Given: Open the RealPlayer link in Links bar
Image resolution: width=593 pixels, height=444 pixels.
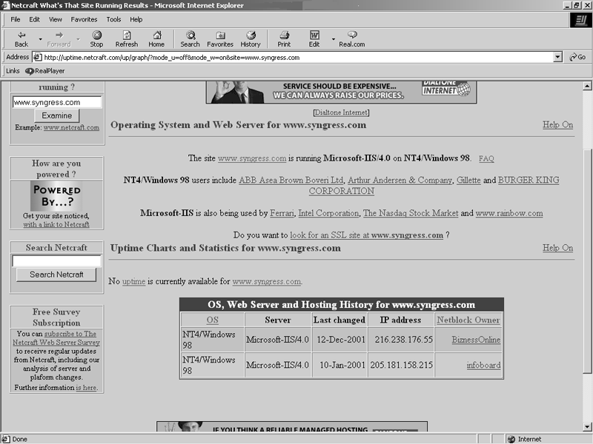Looking at the screenshot, I should click(45, 70).
